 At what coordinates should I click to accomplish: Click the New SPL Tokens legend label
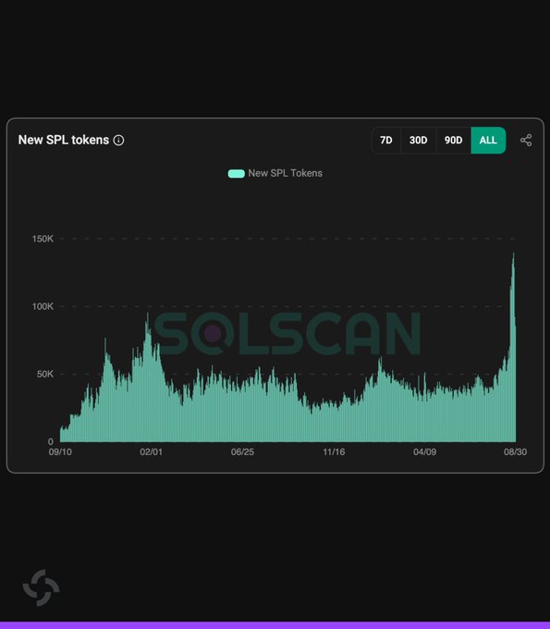285,173
